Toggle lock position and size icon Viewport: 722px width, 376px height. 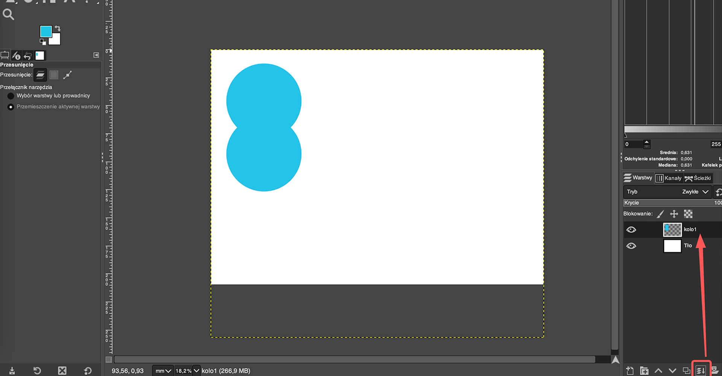coord(674,214)
